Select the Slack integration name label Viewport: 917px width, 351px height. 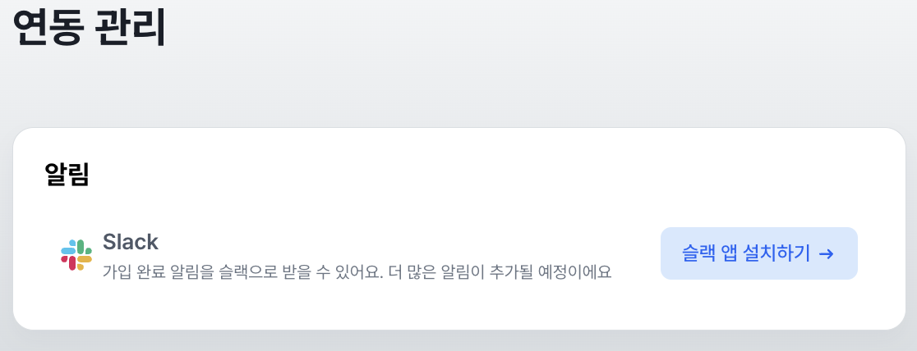[x=131, y=242]
